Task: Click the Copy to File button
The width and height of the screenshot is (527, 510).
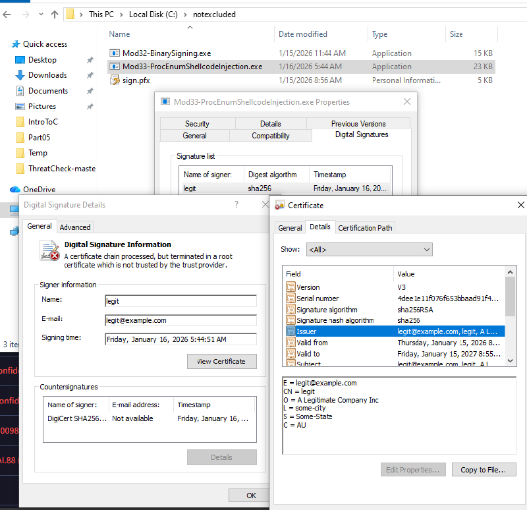Action: 483,470
